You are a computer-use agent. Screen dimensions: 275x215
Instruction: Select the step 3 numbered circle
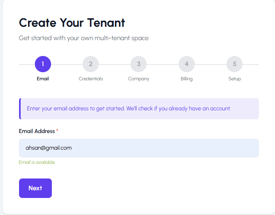(x=139, y=64)
